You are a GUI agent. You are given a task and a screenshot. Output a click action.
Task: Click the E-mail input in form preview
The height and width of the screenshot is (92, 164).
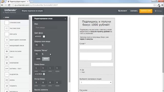click(x=96, y=47)
